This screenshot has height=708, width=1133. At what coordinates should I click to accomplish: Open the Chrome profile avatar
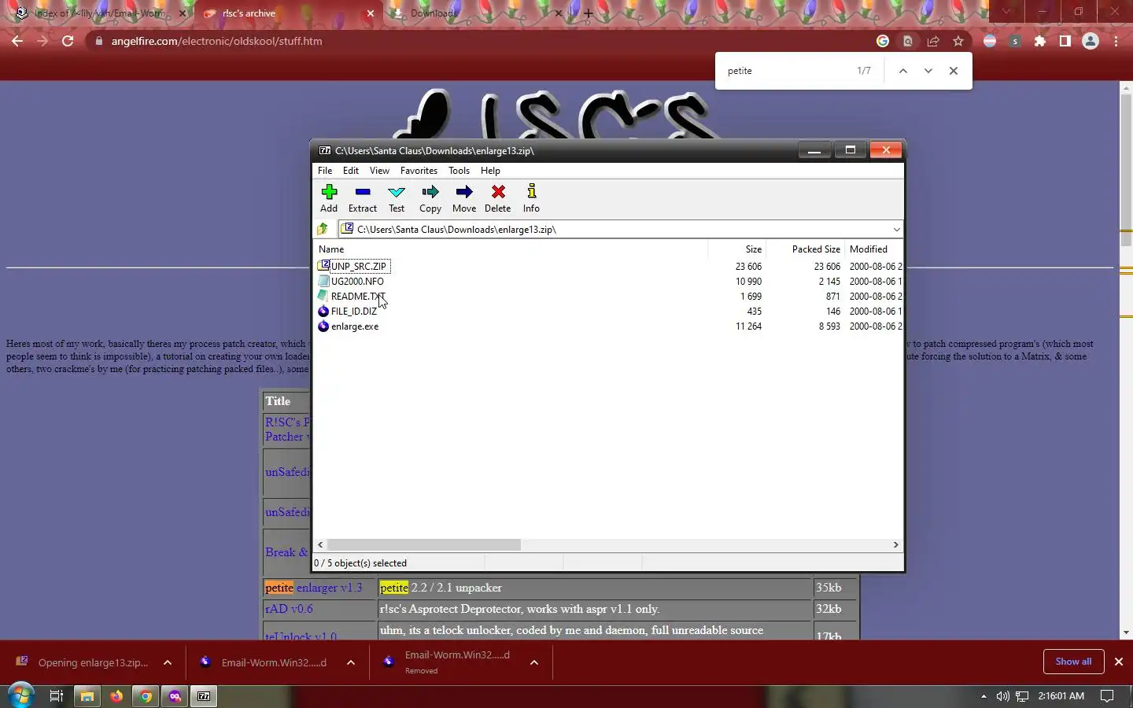1091,41
